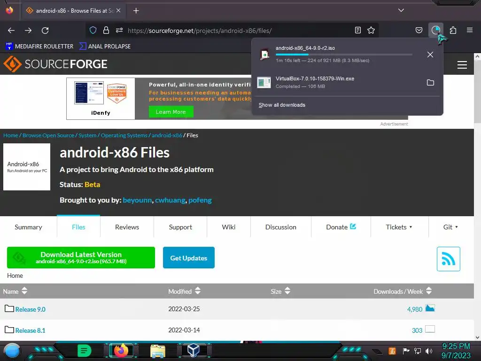Image resolution: width=481 pixels, height=361 pixels.
Task: Reload the SourceForge page
Action: click(45, 31)
